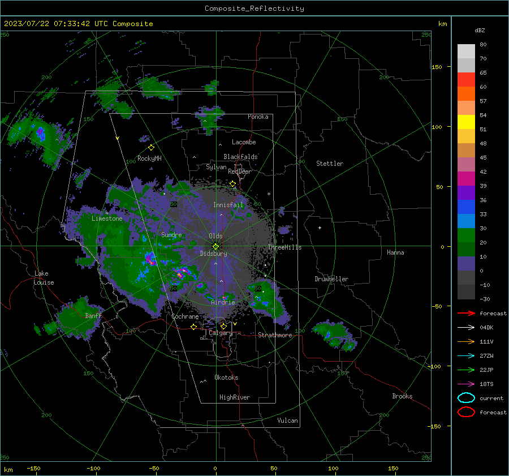Image resolution: width=509 pixels, height=476 pixels.
Task: Click the radar site diamond between Olds and Didsbury
Action: [215, 246]
